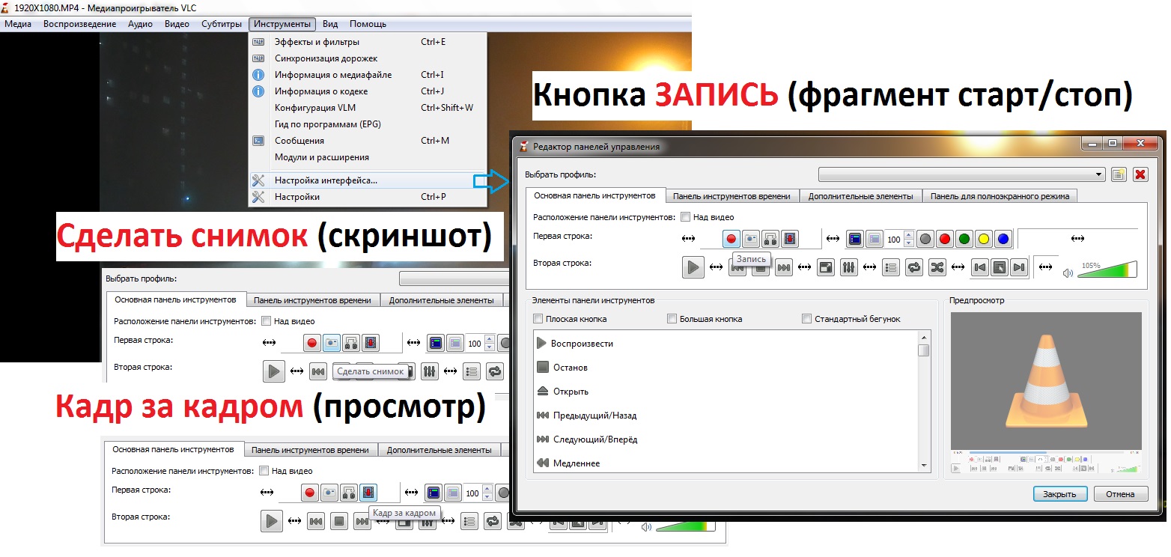Select the Открыть item in the elements list
This screenshot has width=1171, height=557.
click(x=571, y=392)
